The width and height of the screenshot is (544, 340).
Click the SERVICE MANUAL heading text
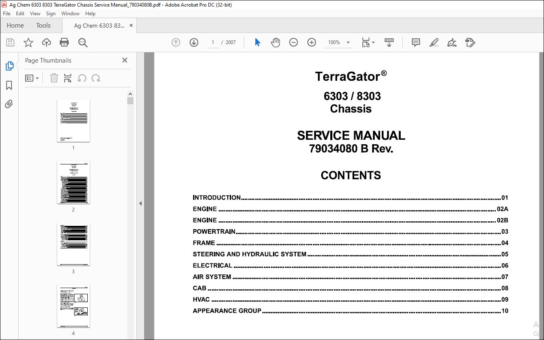(351, 136)
